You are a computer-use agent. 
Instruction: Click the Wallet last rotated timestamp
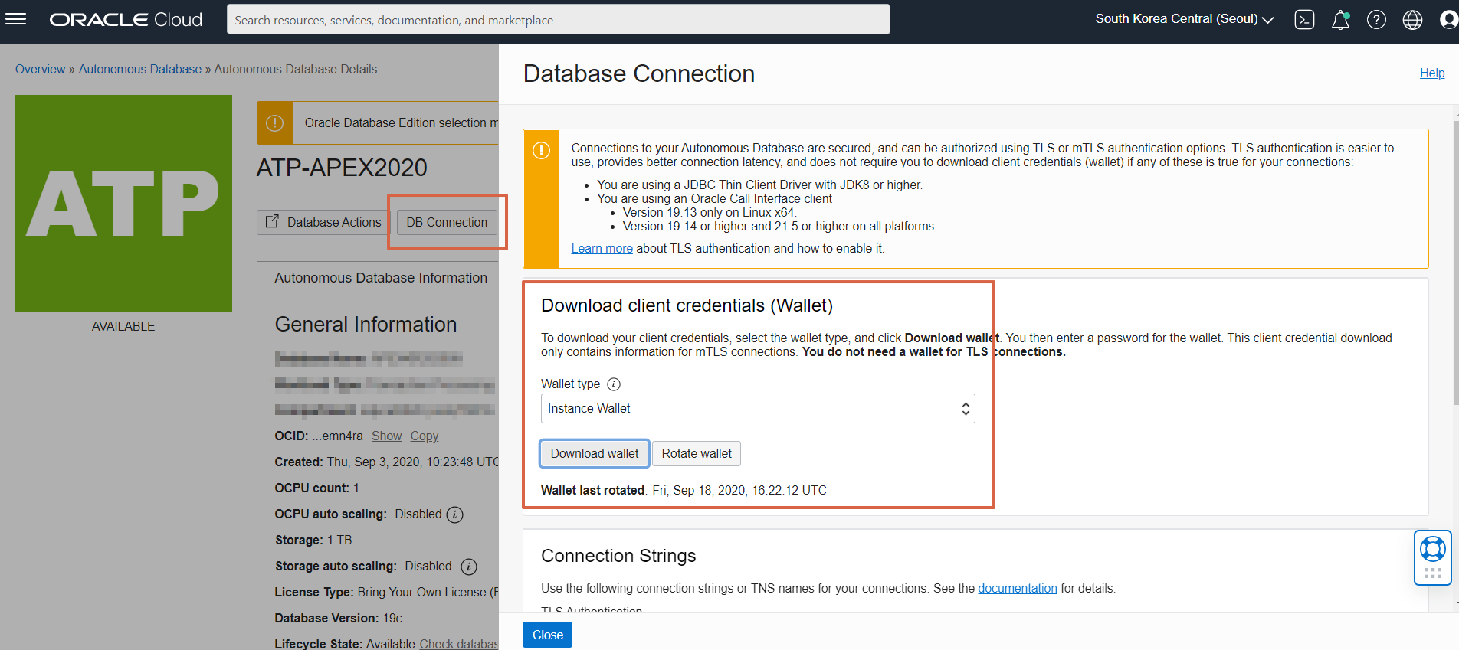pyautogui.click(x=739, y=491)
